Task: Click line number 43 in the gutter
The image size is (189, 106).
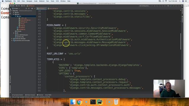Action: click(39, 25)
